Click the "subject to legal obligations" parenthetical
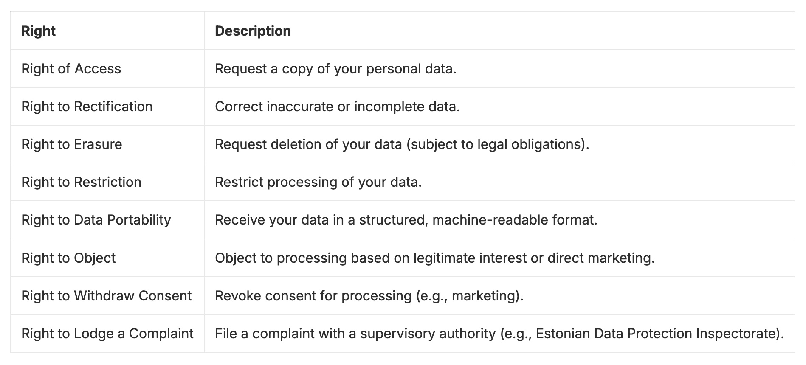The height and width of the screenshot is (365, 806). (x=497, y=144)
